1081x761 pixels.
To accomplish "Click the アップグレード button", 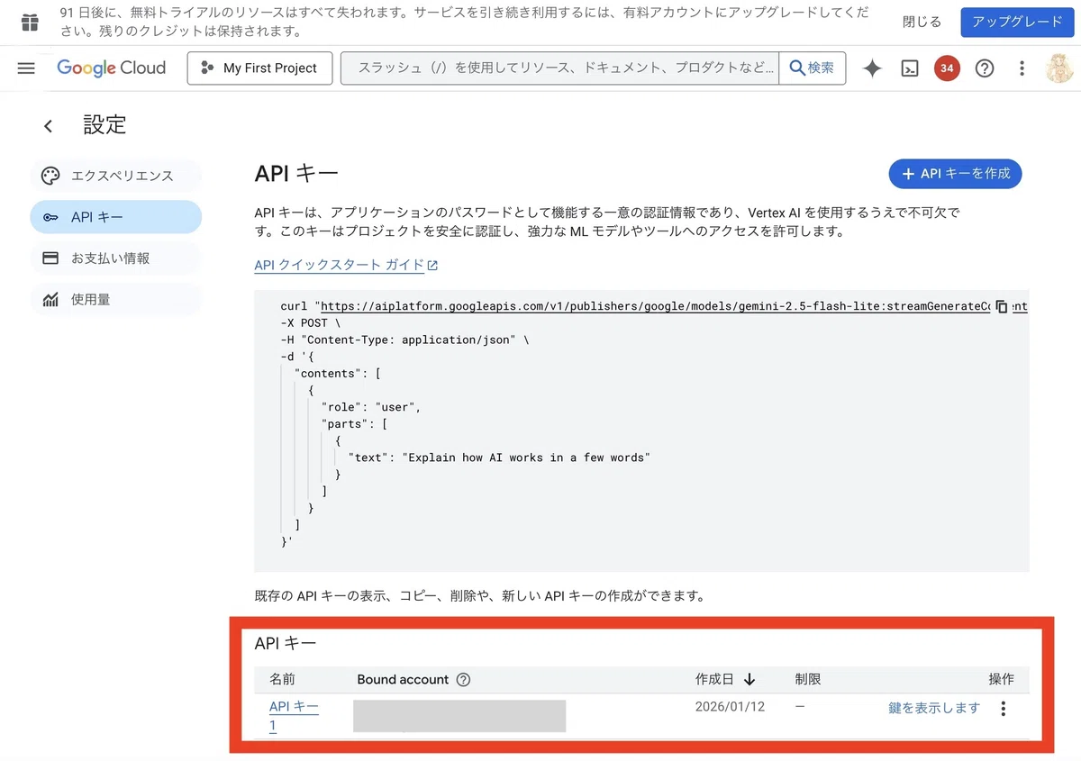I will [1017, 22].
